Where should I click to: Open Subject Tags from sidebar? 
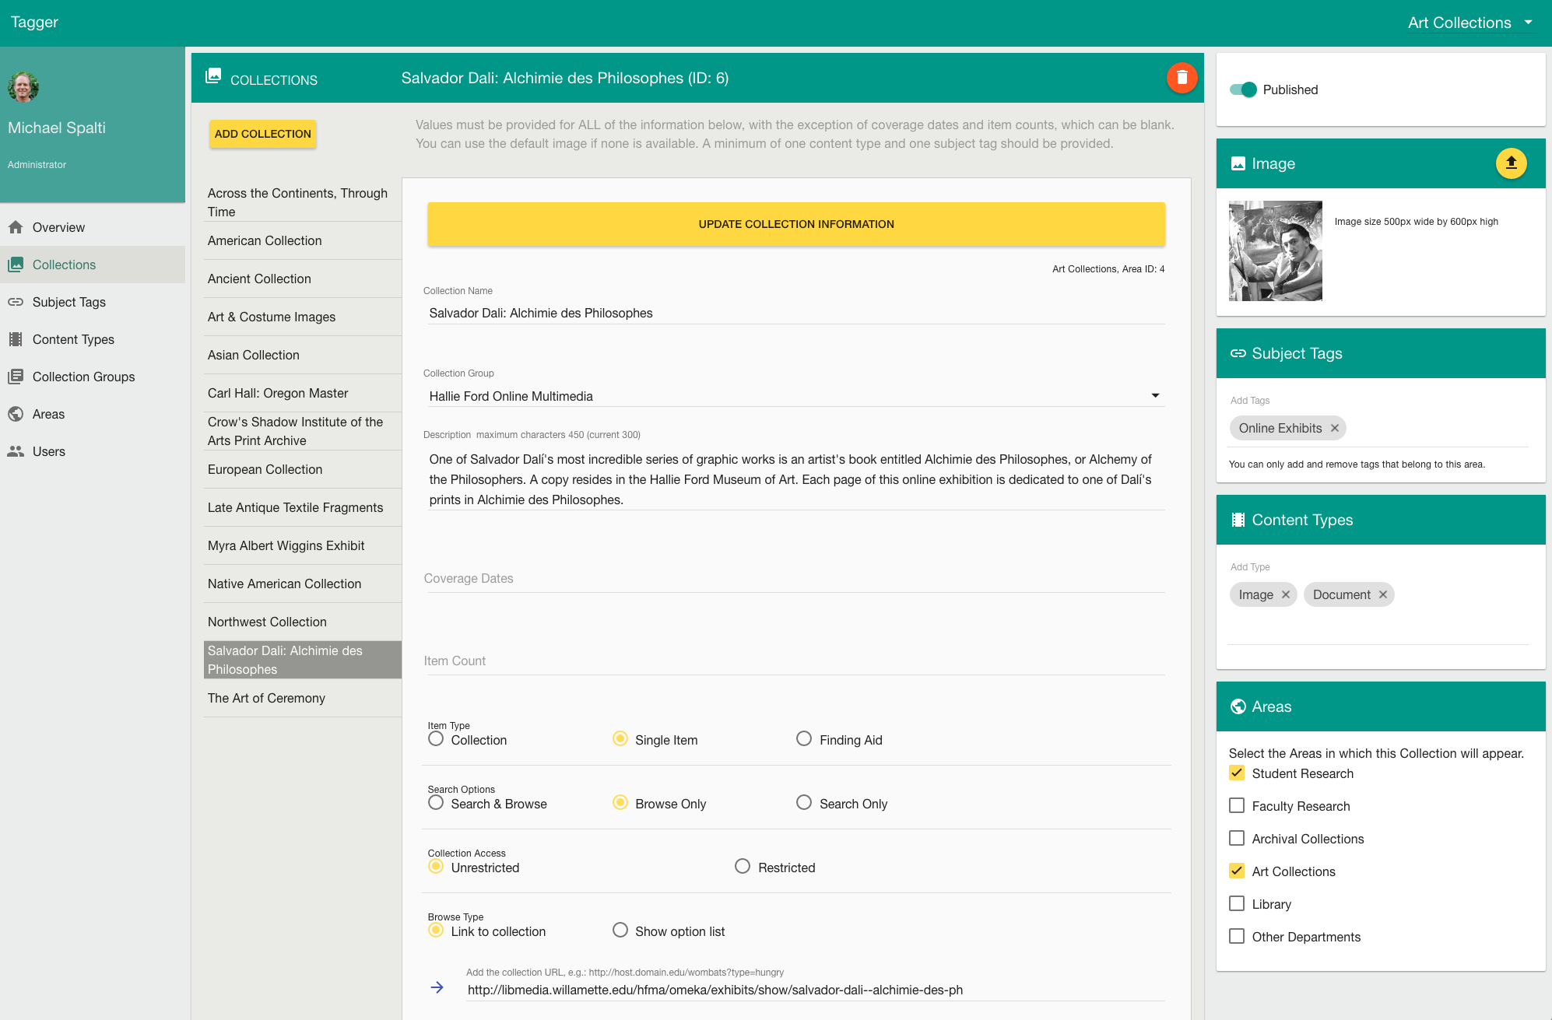(x=68, y=302)
